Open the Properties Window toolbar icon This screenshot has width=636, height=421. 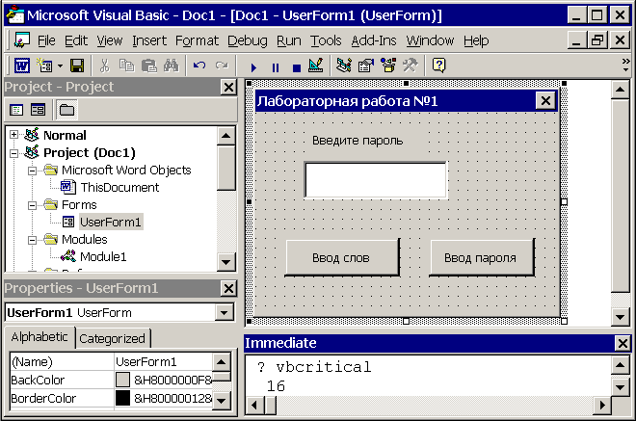click(x=366, y=66)
